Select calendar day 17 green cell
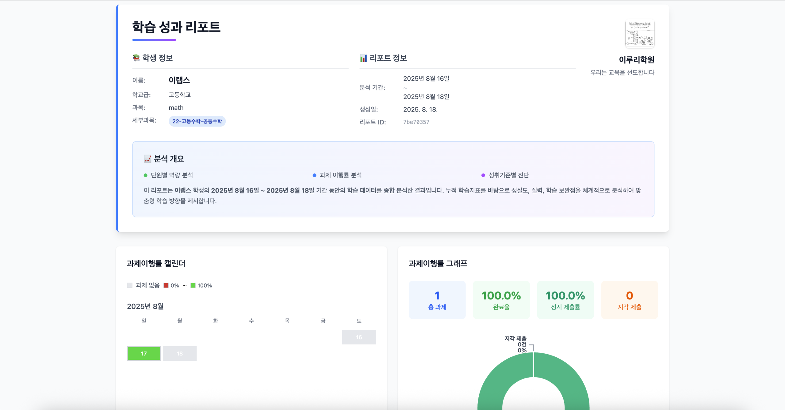This screenshot has height=410, width=785. pyautogui.click(x=144, y=353)
